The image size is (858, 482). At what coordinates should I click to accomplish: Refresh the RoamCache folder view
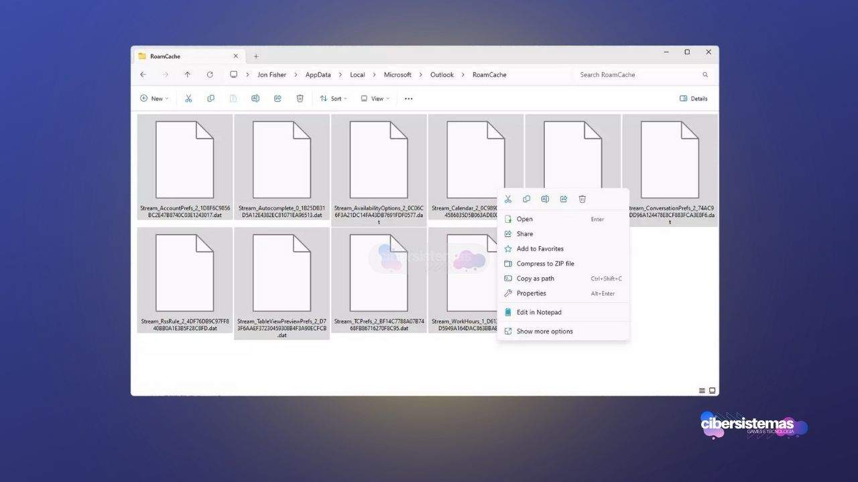point(210,74)
